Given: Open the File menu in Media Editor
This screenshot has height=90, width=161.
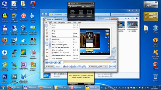Looking at the screenshot, I should (x=46, y=22).
